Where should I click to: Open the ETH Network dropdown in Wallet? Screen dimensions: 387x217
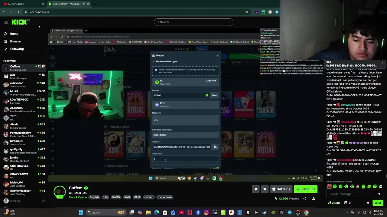click(185, 120)
